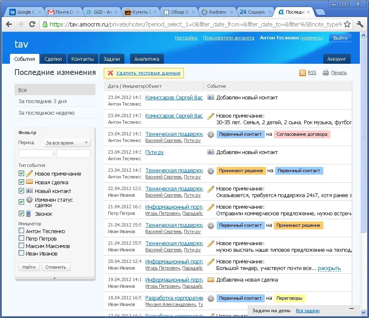The width and height of the screenshot is (369, 318).
Task: Click the date-from input field
Action: coord(36,154)
